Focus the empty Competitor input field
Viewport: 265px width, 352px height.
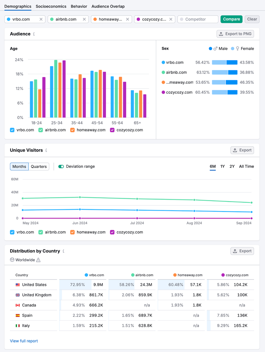(x=198, y=19)
